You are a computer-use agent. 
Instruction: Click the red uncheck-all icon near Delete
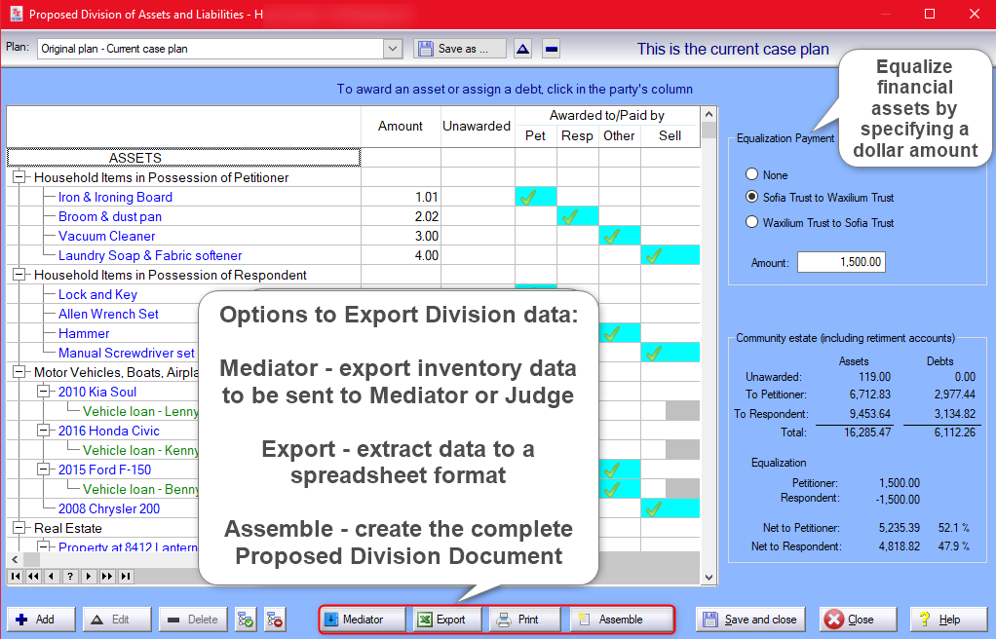coord(275,620)
